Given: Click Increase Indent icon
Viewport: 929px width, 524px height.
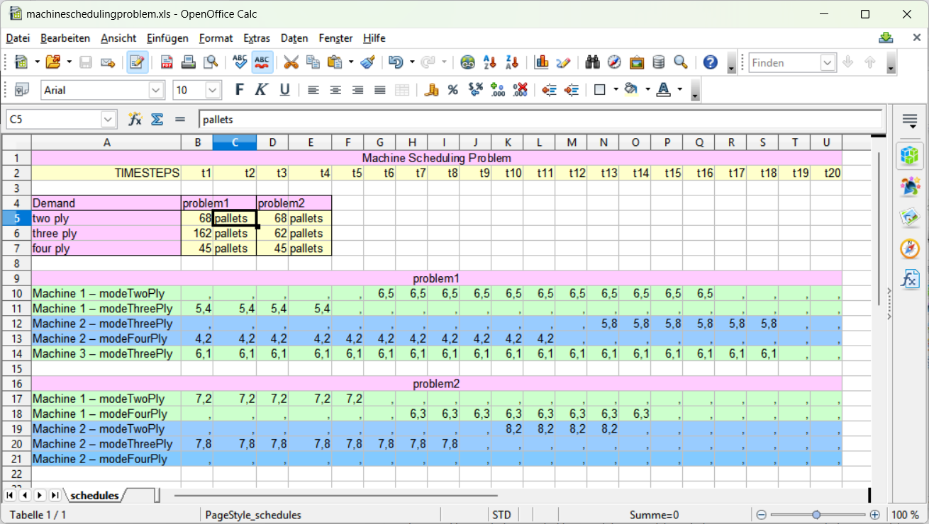Looking at the screenshot, I should [x=572, y=90].
